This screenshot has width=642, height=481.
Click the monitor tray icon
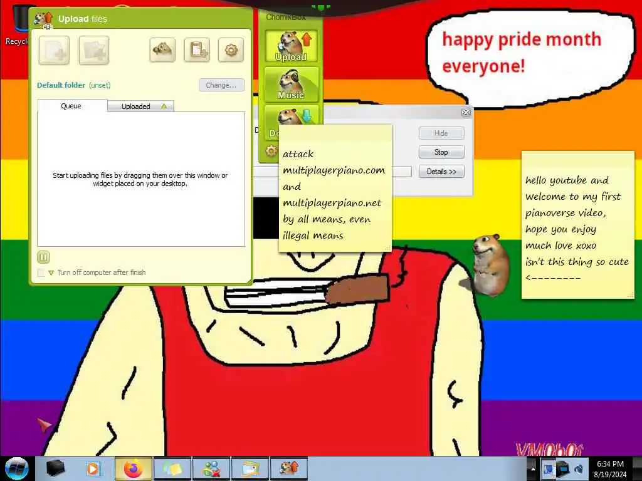pos(563,468)
